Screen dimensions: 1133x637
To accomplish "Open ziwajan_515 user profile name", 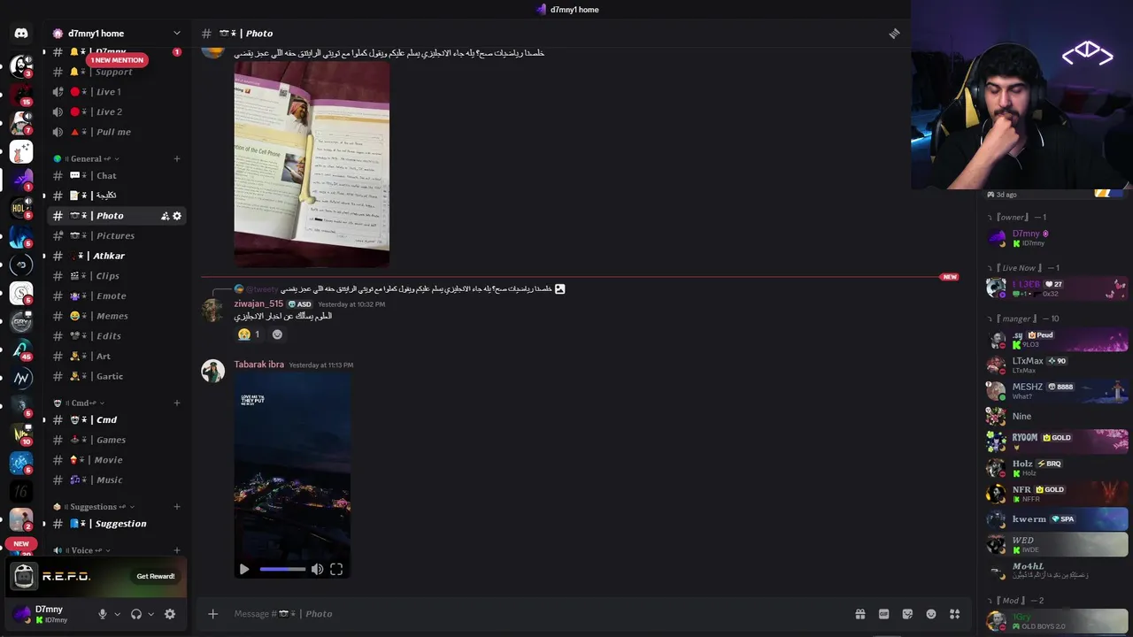I will pos(258,303).
